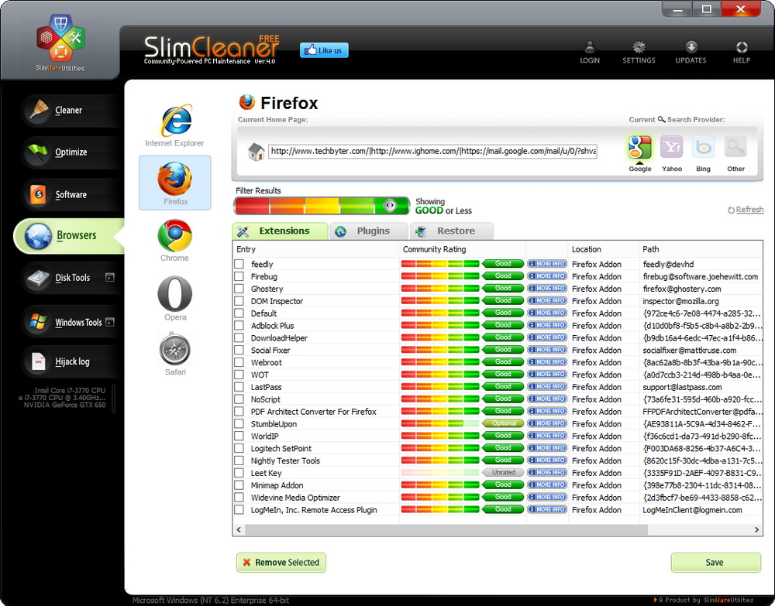The image size is (775, 606).
Task: Click the horizontal scrollbar of extension list
Action: click(x=446, y=529)
